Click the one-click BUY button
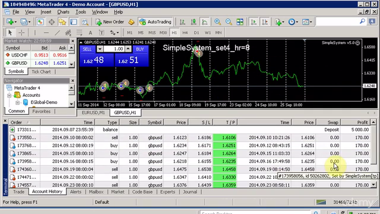The width and height of the screenshot is (380, 214). click(140, 49)
